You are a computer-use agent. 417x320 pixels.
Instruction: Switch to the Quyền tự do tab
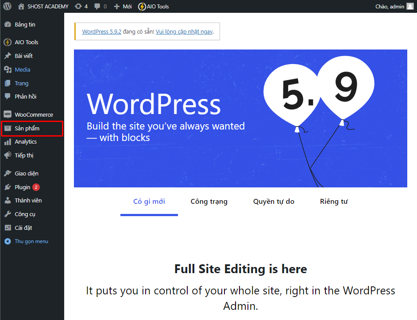click(274, 202)
